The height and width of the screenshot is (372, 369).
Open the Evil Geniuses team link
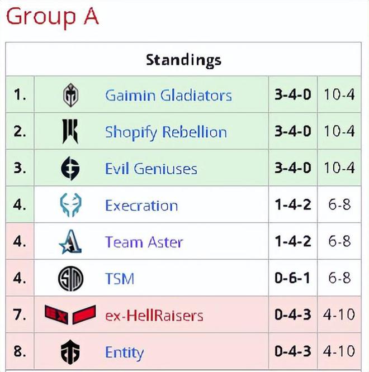(x=151, y=169)
